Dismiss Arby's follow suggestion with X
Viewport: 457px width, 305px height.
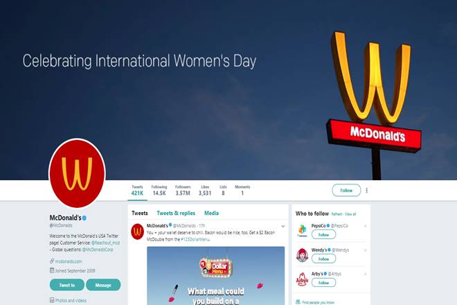[x=365, y=274]
